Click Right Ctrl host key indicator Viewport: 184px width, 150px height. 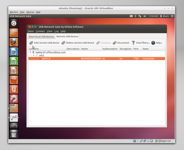(165, 141)
